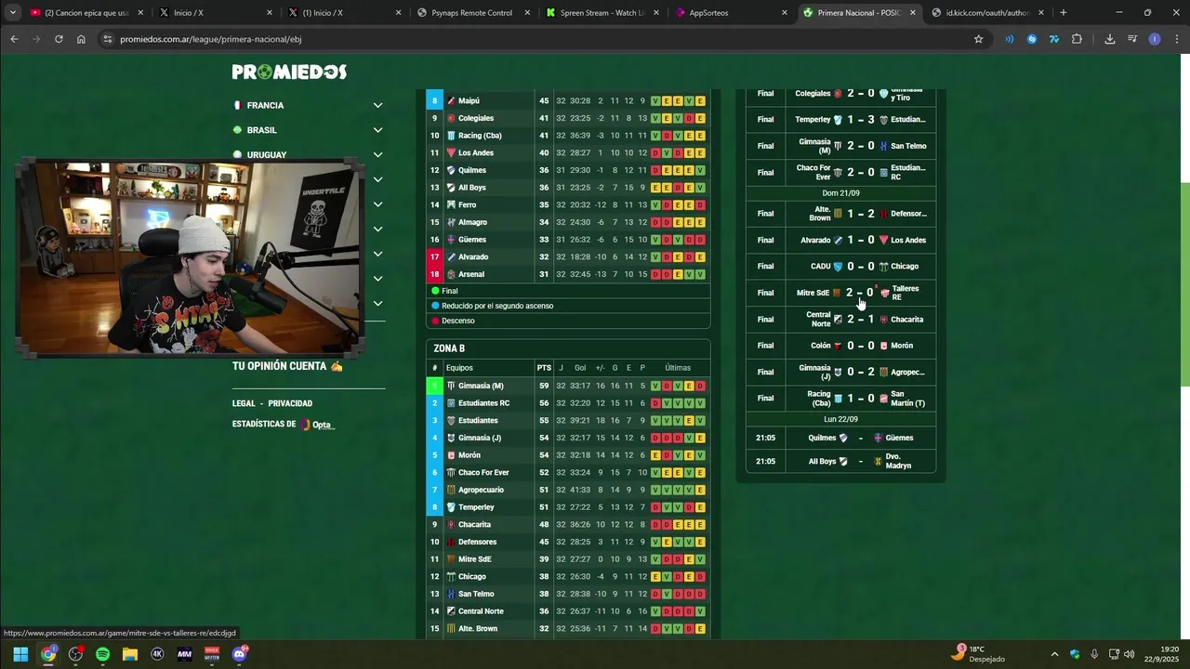
Task: Click the Opta statistics logo
Action: (x=317, y=425)
